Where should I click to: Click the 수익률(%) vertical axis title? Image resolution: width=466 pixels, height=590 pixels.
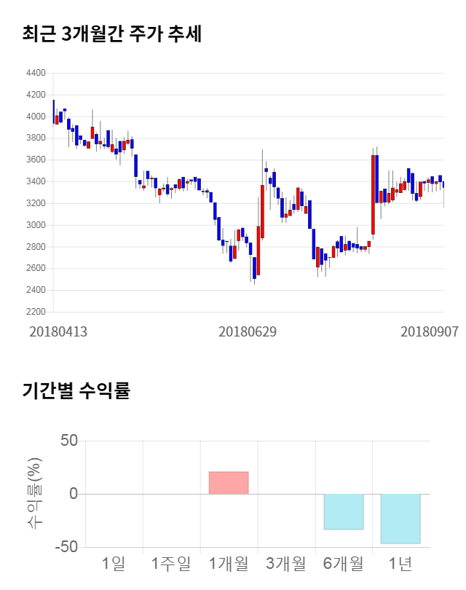(x=34, y=494)
